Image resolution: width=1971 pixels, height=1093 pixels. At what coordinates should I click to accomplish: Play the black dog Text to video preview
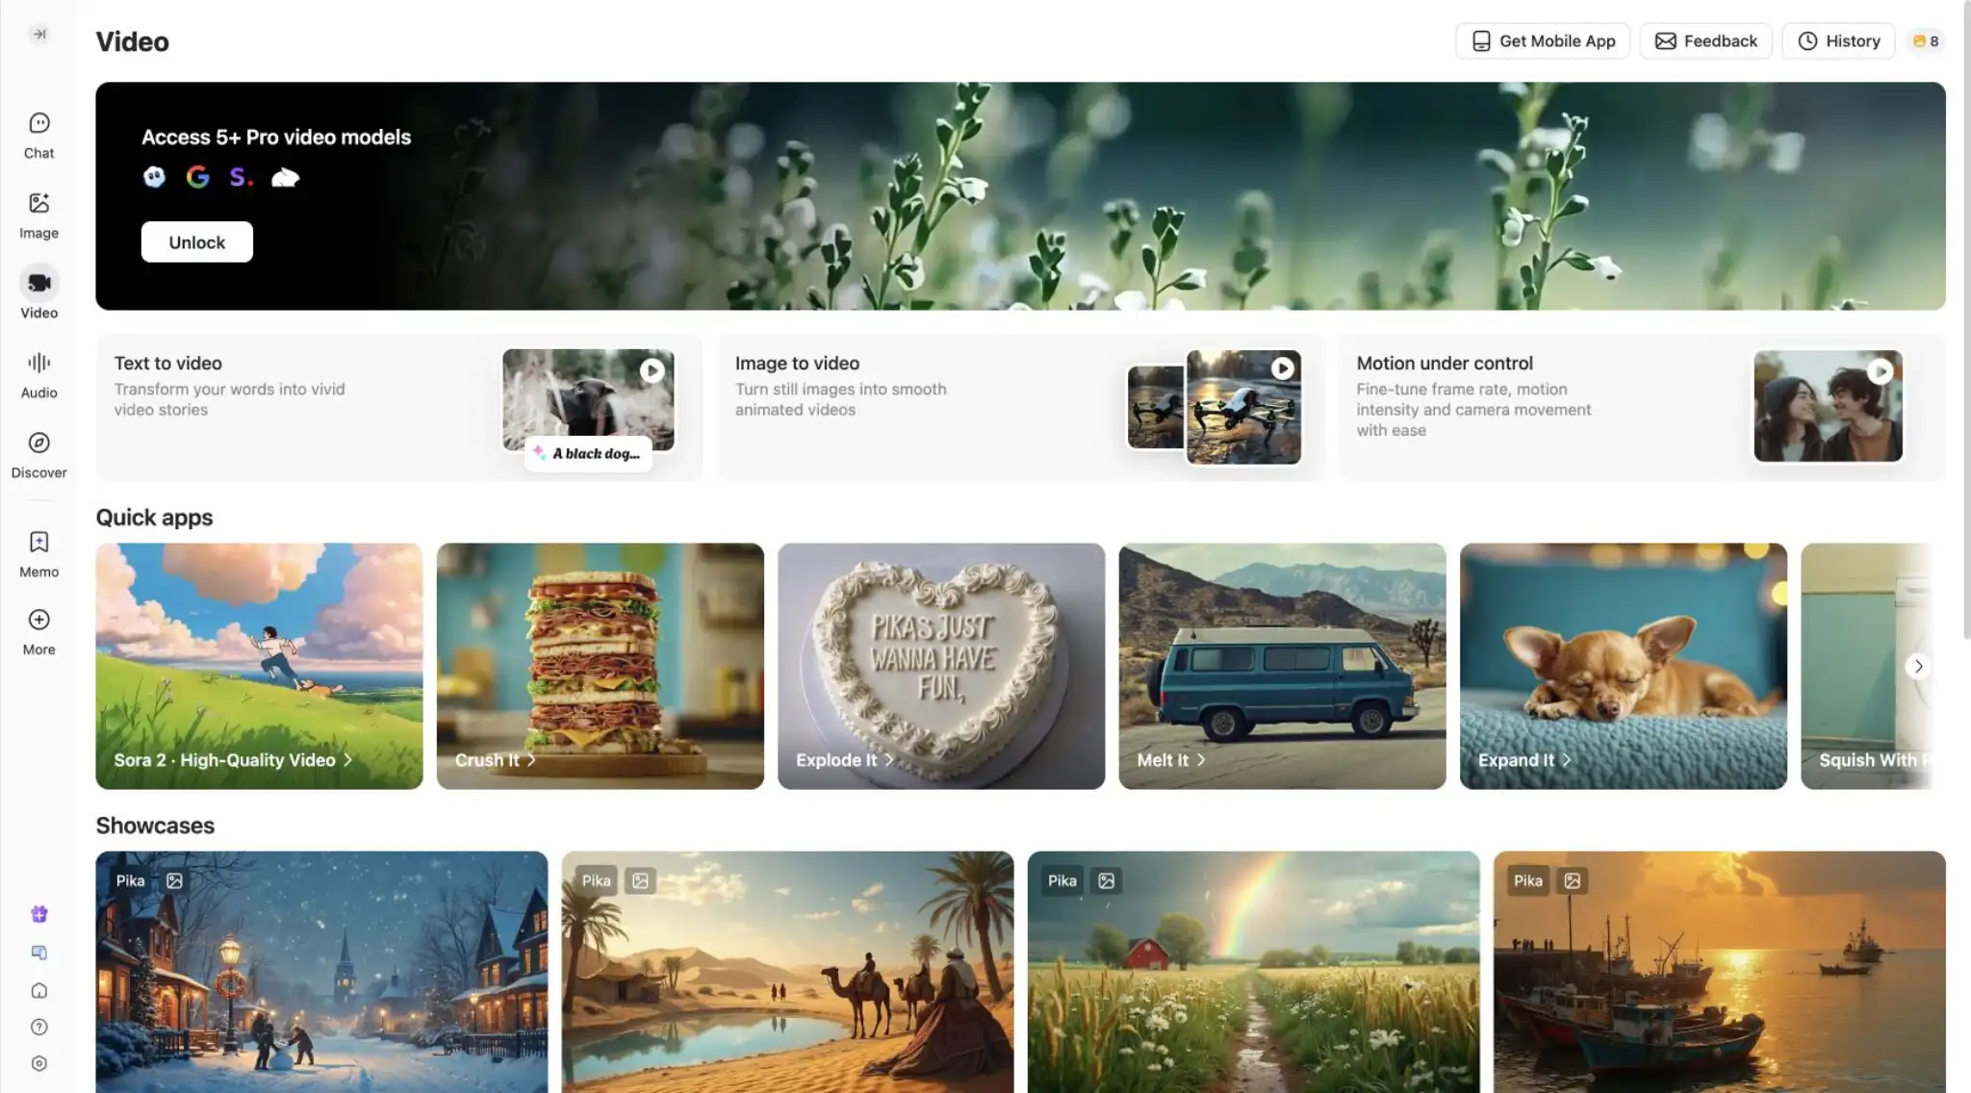[652, 370]
